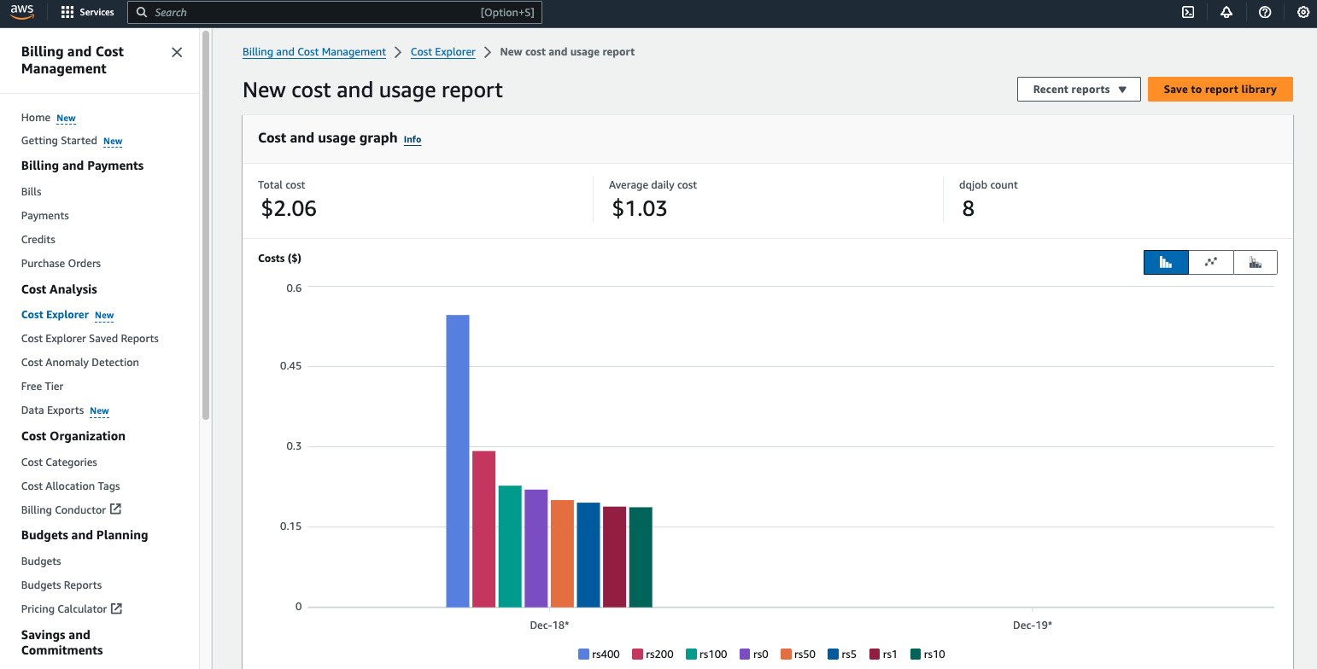Click the purple rs0 bar
Screen dimensions: 1317x669
[x=536, y=549]
